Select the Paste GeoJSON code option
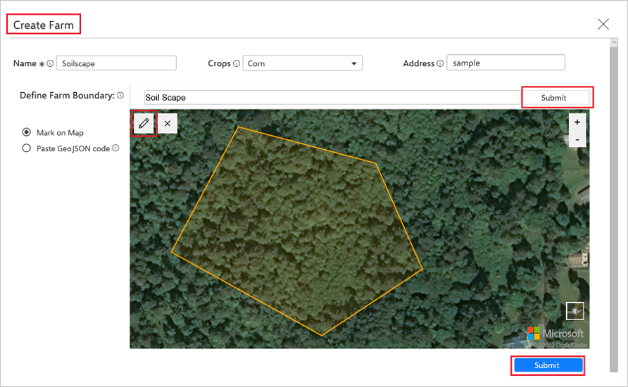The height and width of the screenshot is (387, 628). pyautogui.click(x=27, y=148)
